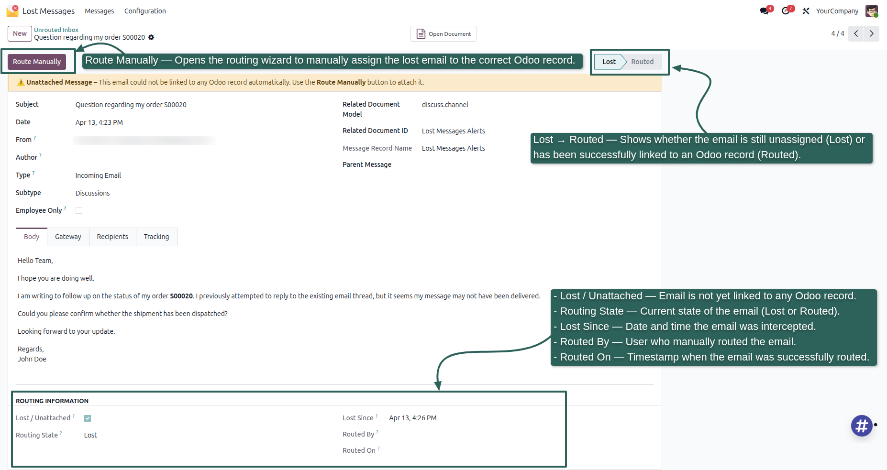Click the Incoming Email type value
887x470 pixels.
(x=98, y=175)
